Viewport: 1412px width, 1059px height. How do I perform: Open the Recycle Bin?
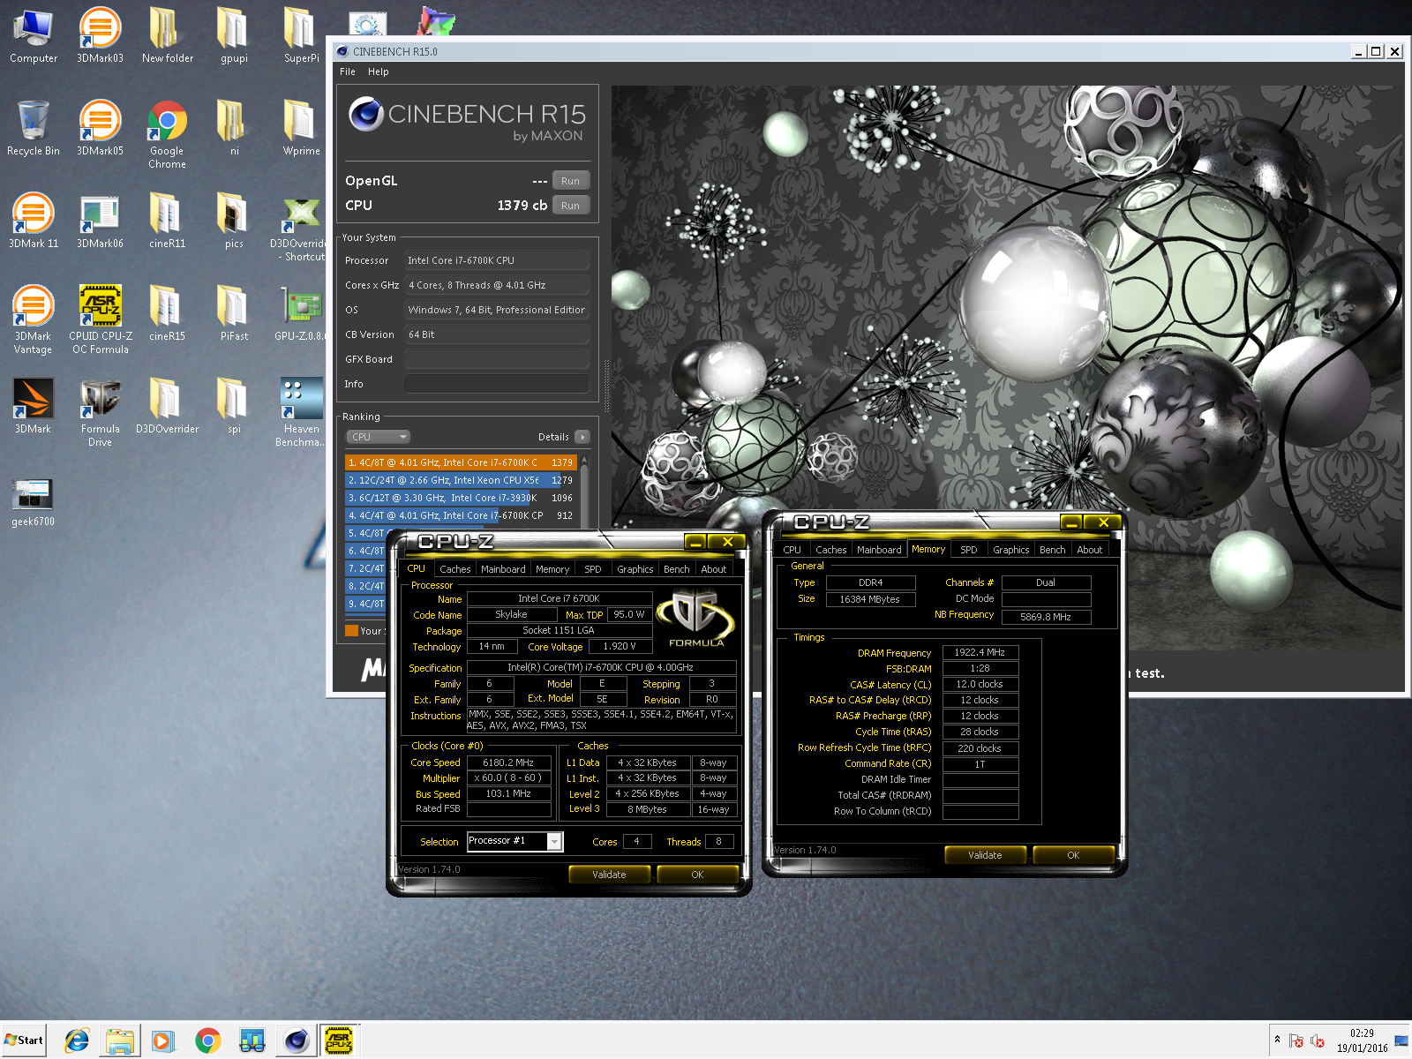[x=34, y=128]
